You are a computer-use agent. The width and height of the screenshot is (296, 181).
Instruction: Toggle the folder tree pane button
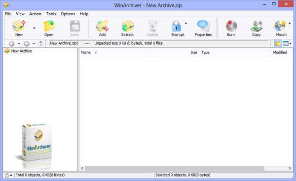(x=278, y=44)
